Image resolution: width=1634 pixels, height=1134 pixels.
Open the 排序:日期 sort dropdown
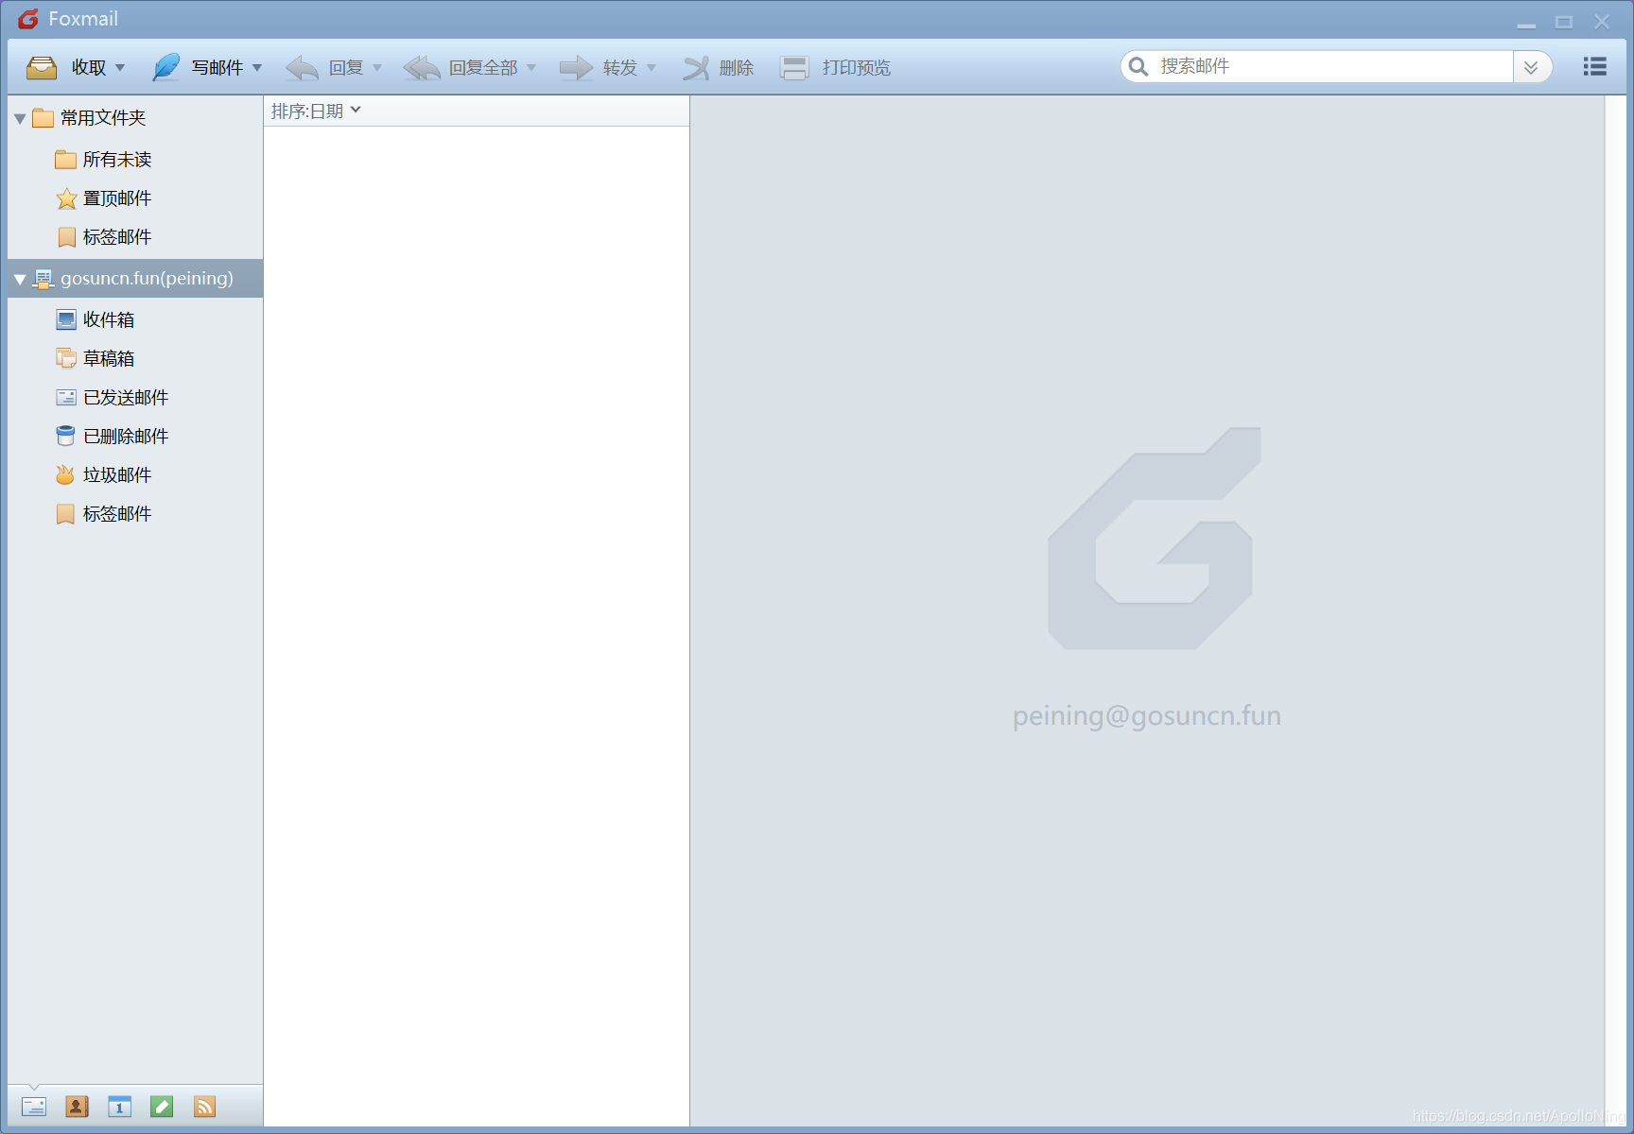(316, 112)
